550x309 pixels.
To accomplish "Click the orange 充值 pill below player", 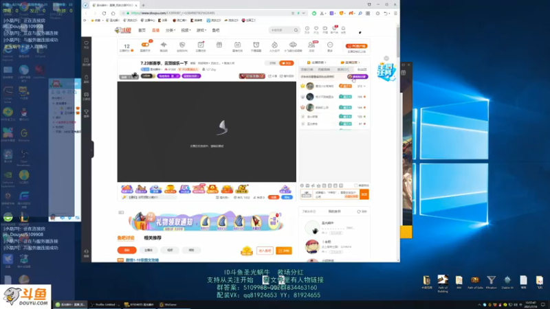I will pyautogui.click(x=274, y=198).
